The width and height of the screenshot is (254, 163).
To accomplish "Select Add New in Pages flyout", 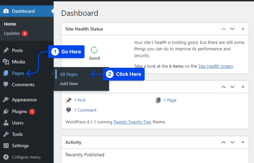I will click(x=69, y=84).
